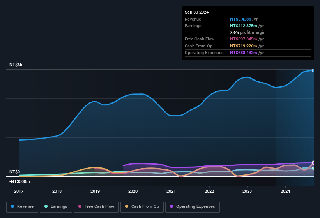Click the NT$412.375m earnings value
This screenshot has width=320, height=218.
click(244, 26)
